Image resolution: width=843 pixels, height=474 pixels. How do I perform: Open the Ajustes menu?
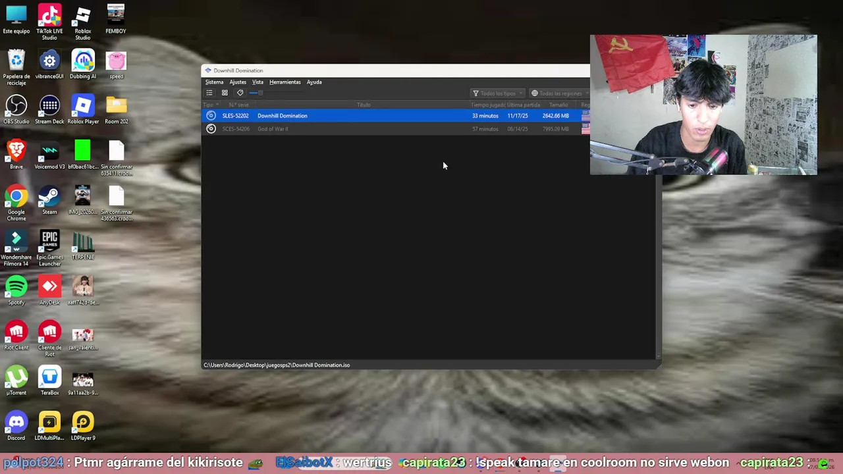(x=238, y=82)
